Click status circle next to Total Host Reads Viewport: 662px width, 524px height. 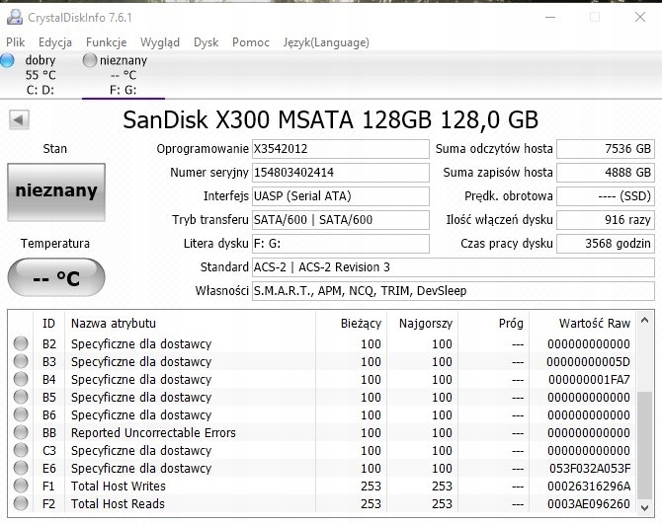21,504
